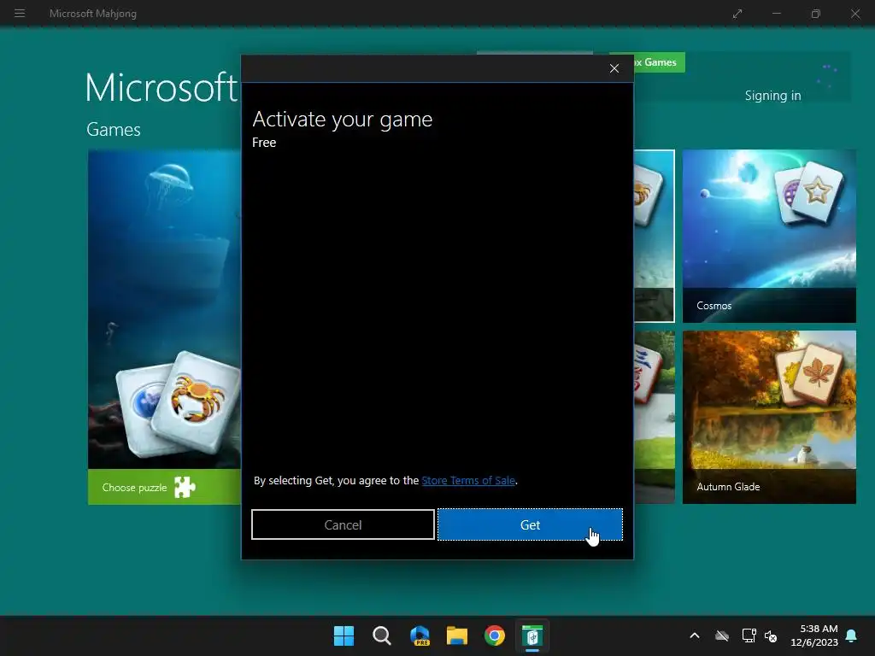Open the underwater crab tile puzzle card
The width and height of the screenshot is (875, 656).
pyautogui.click(x=164, y=309)
